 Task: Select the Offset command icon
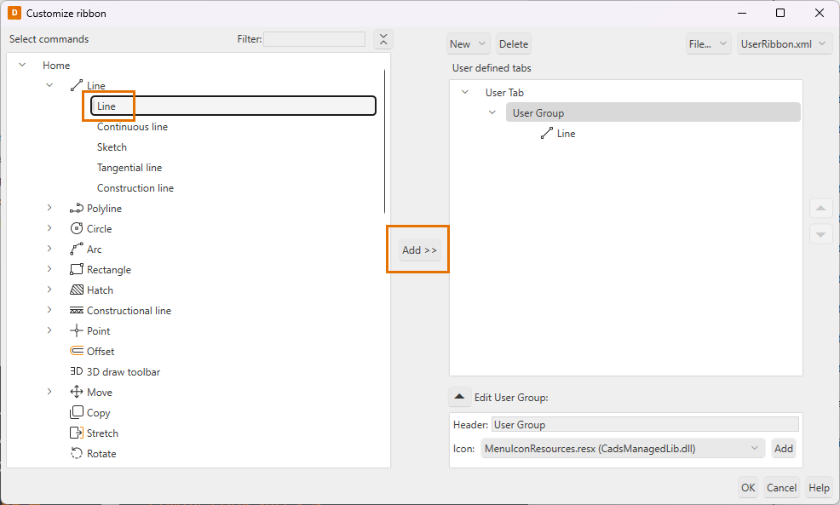tap(77, 352)
